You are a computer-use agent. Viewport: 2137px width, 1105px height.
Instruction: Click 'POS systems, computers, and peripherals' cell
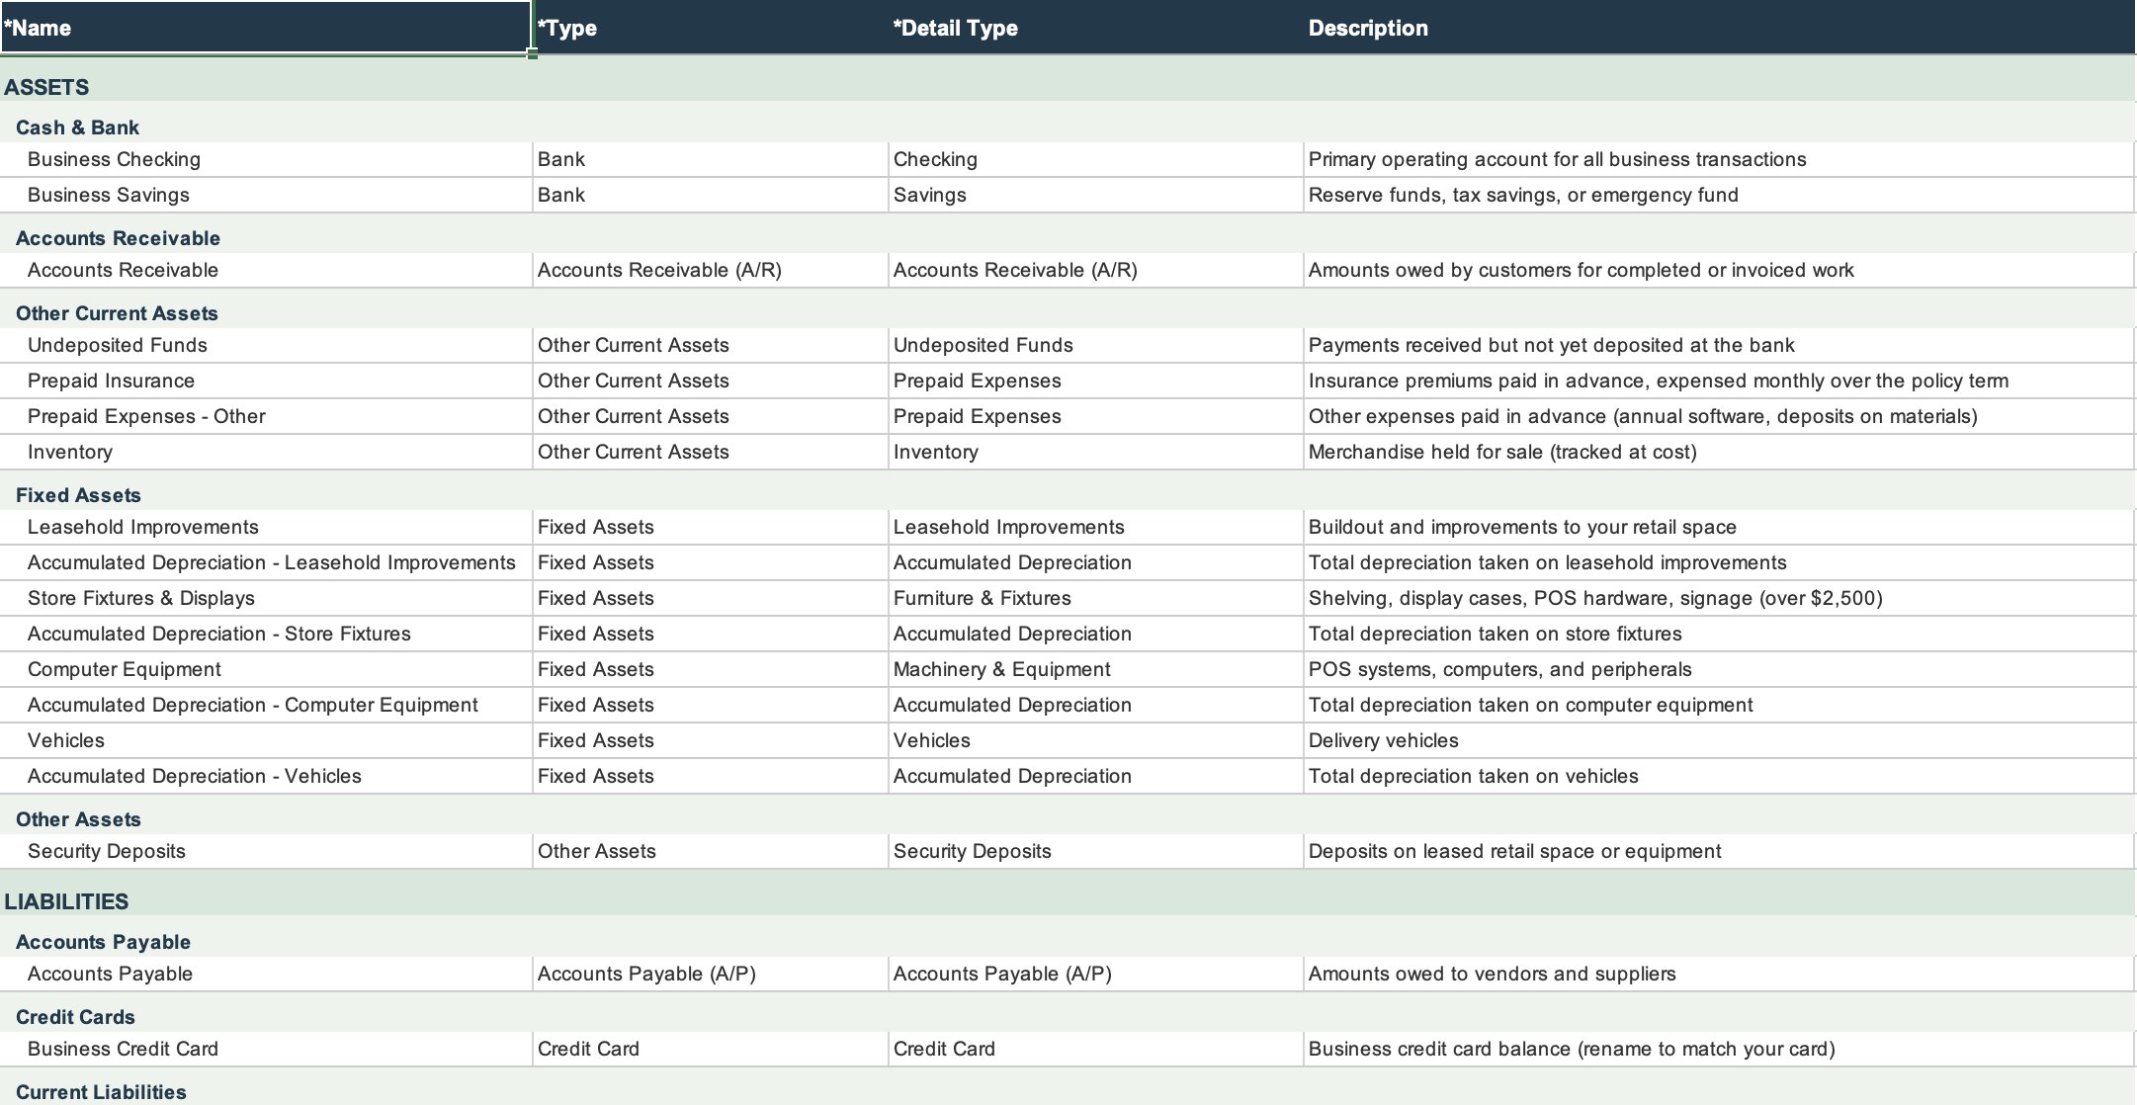1720,670
